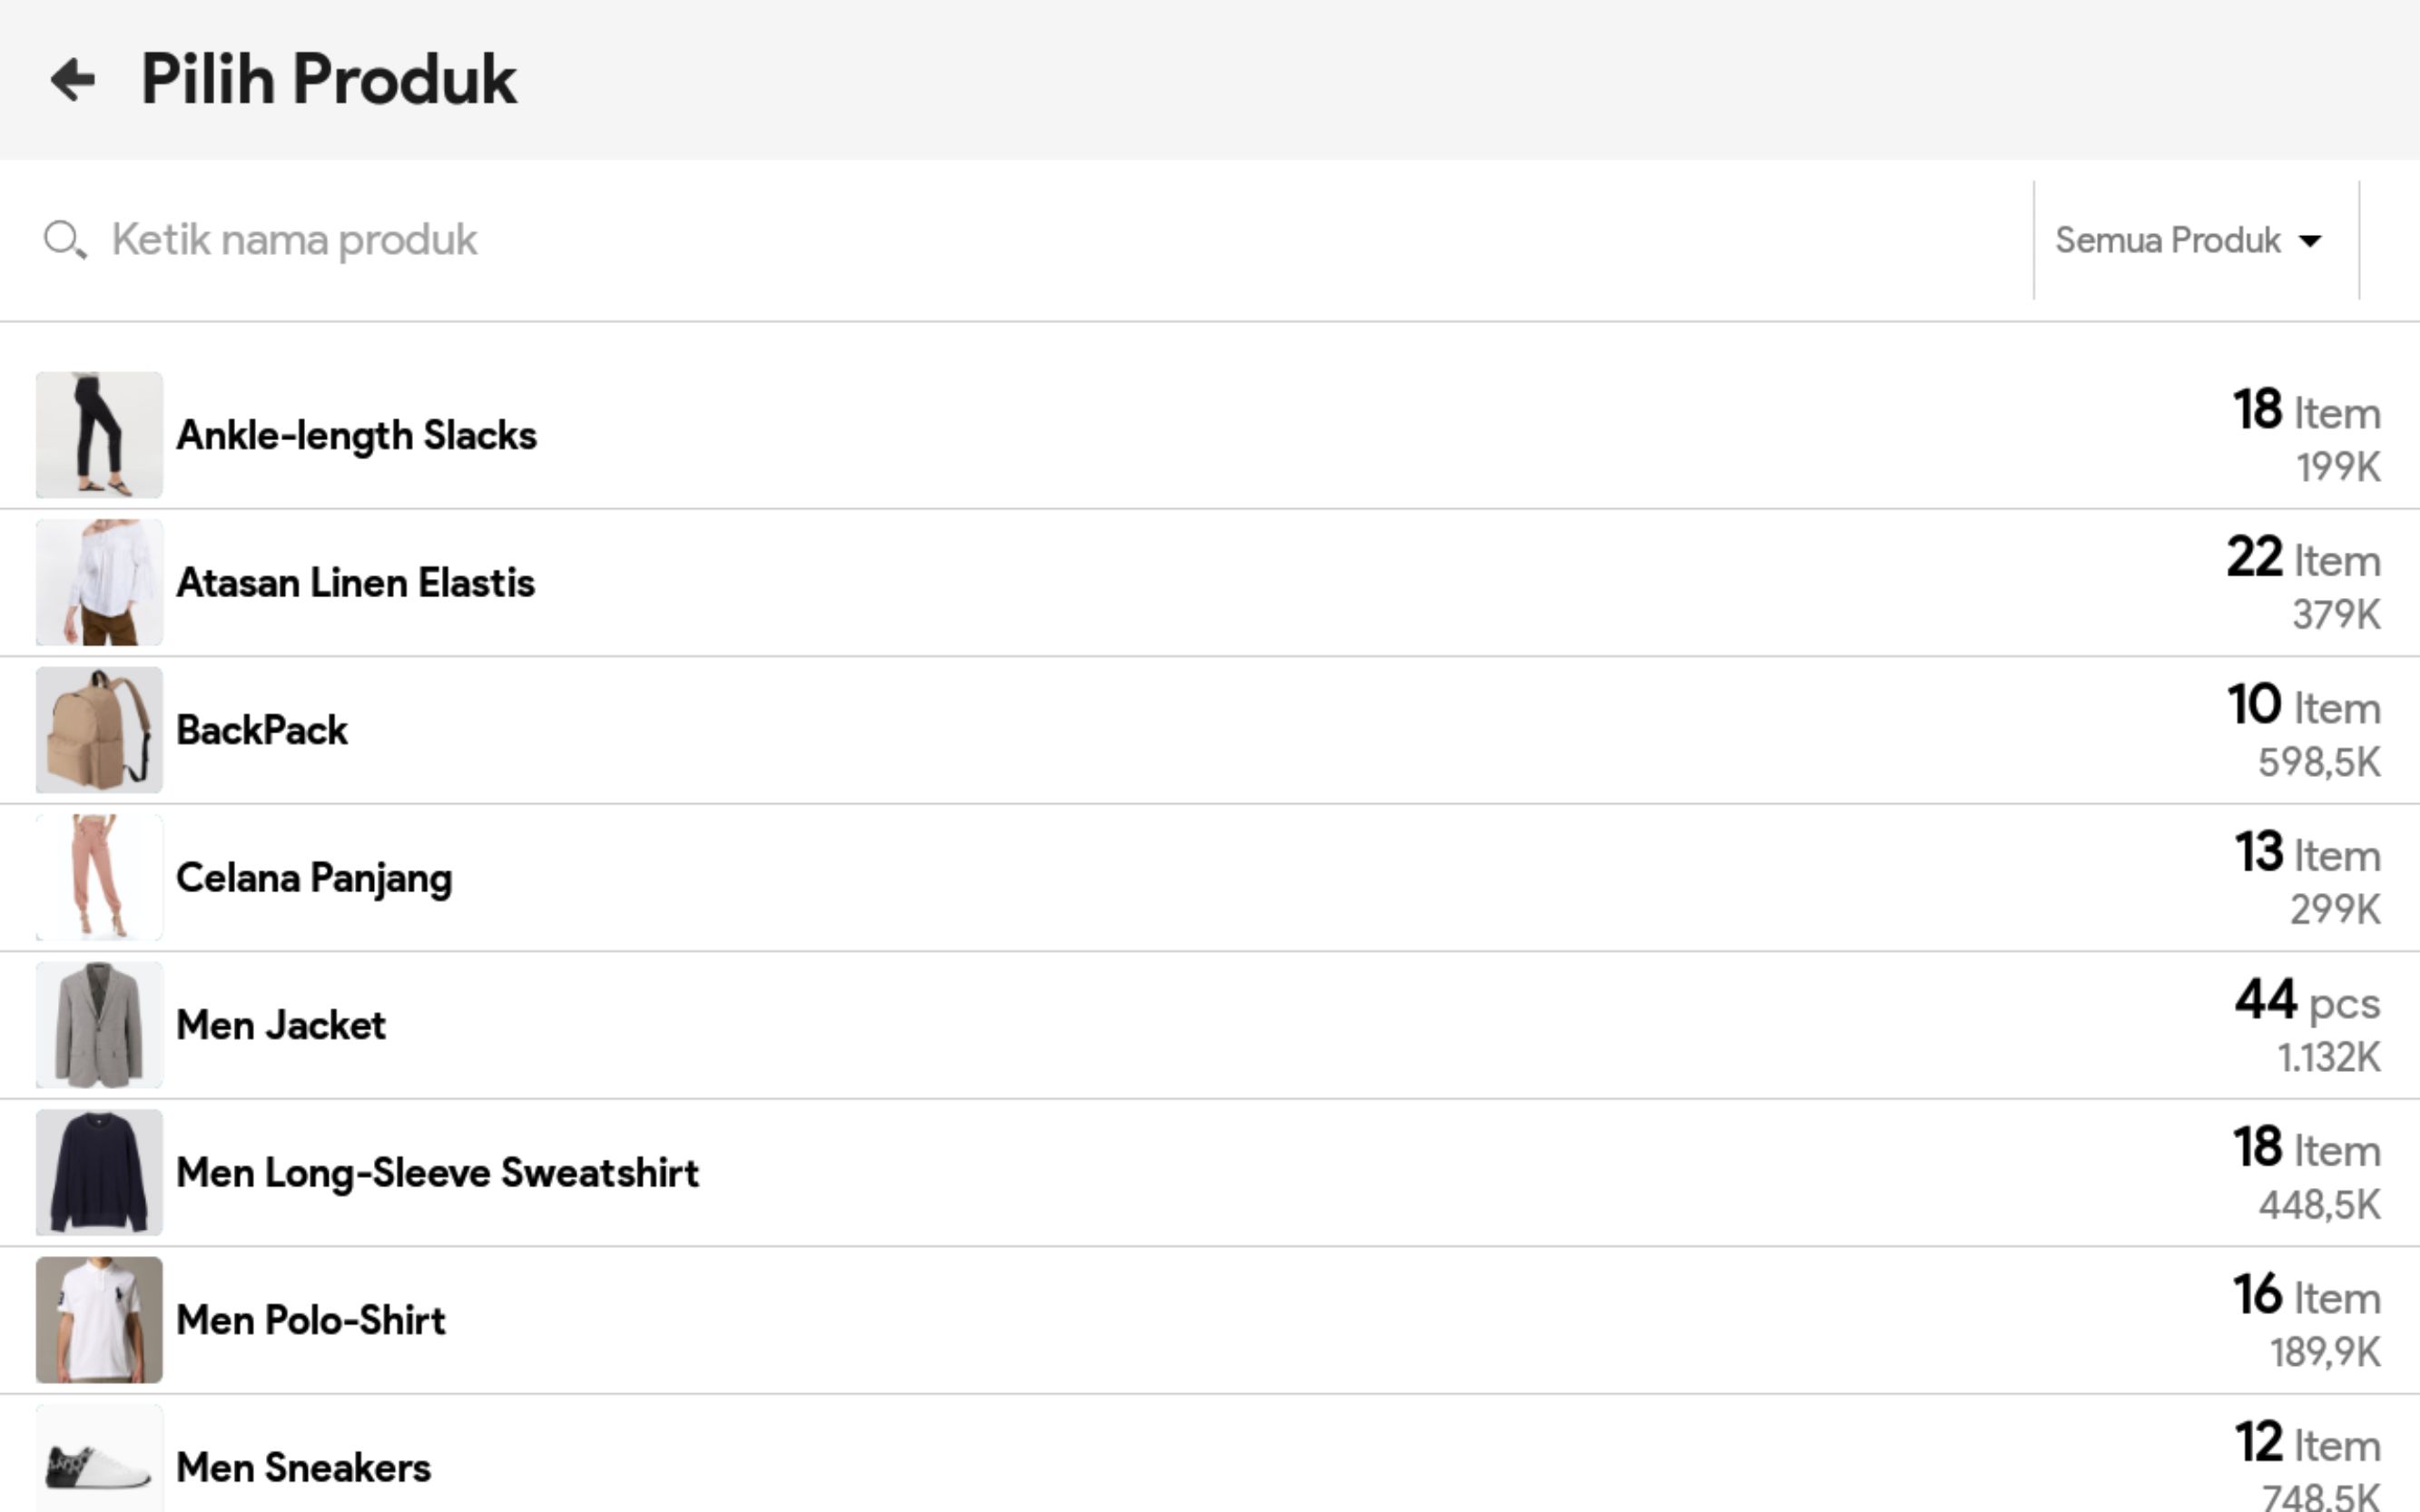The height and width of the screenshot is (1512, 2420).
Task: Click the search magnifier icon
Action: (64, 240)
